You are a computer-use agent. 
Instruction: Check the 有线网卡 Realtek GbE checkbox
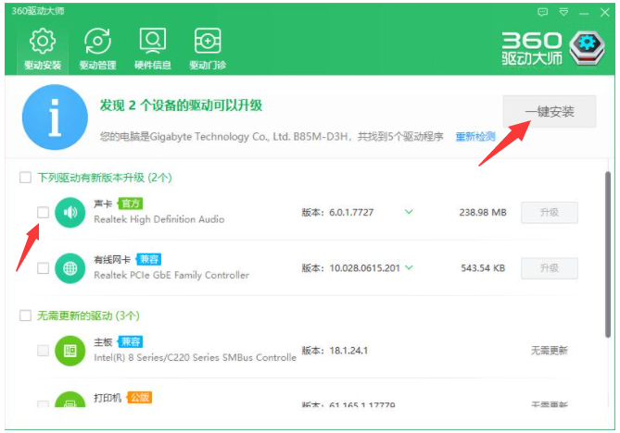[44, 268]
